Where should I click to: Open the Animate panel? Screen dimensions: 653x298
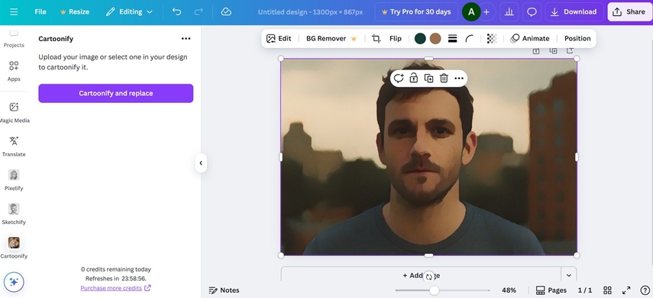pos(530,38)
